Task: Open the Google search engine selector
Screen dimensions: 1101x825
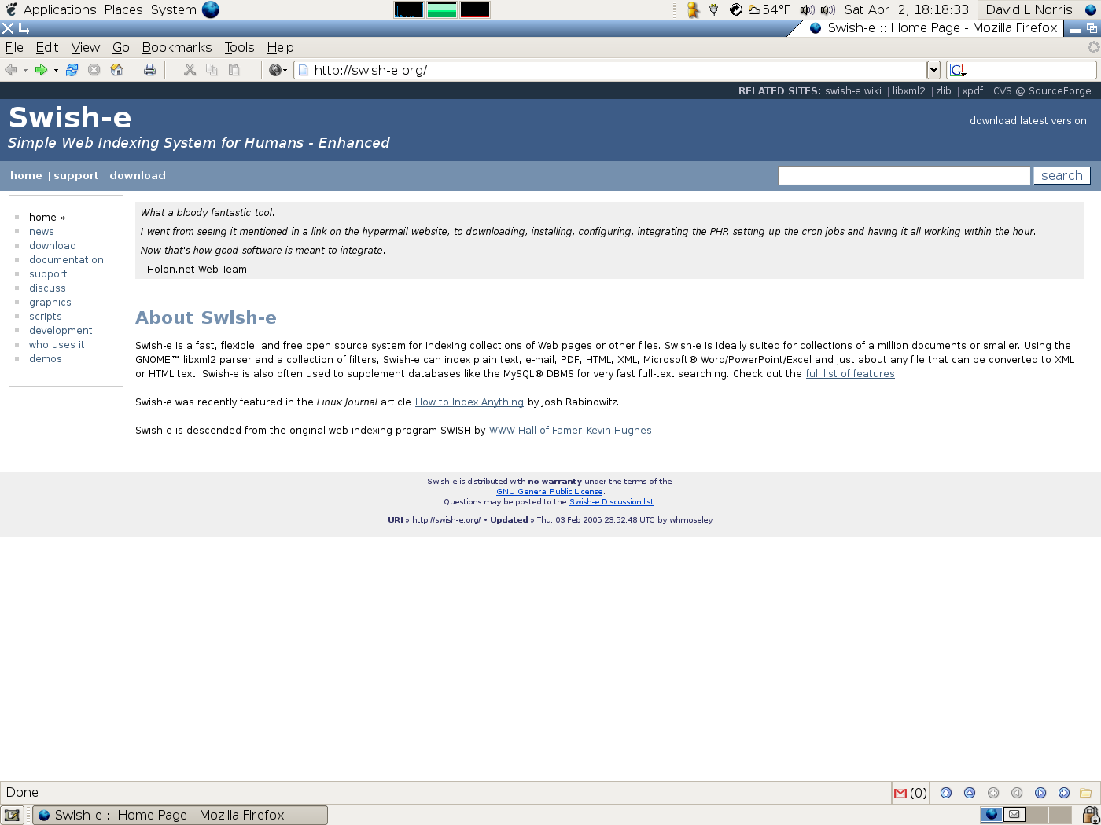Action: pos(958,70)
